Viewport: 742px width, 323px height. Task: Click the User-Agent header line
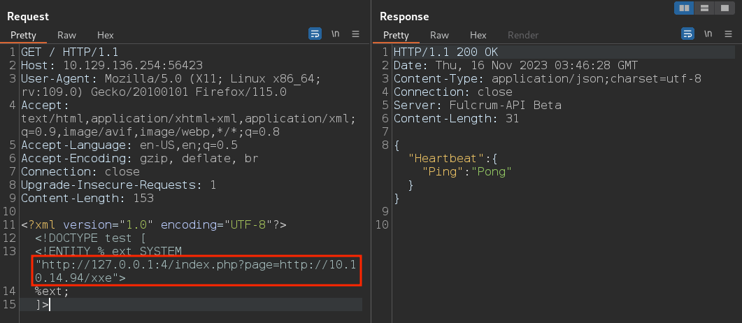pyautogui.click(x=171, y=85)
